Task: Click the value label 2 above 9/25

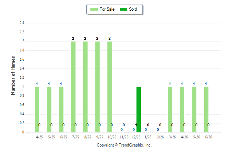Action: [97, 38]
